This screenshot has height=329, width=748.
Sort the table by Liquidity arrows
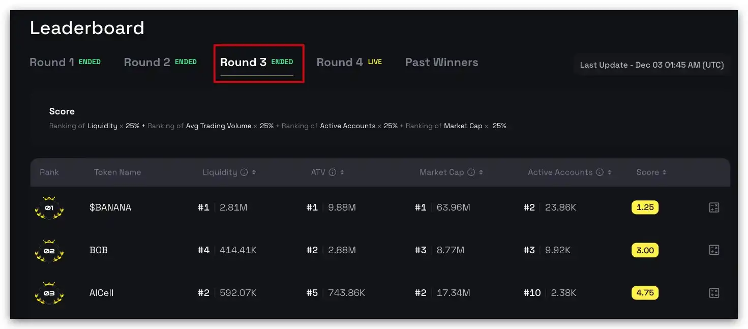(x=254, y=172)
